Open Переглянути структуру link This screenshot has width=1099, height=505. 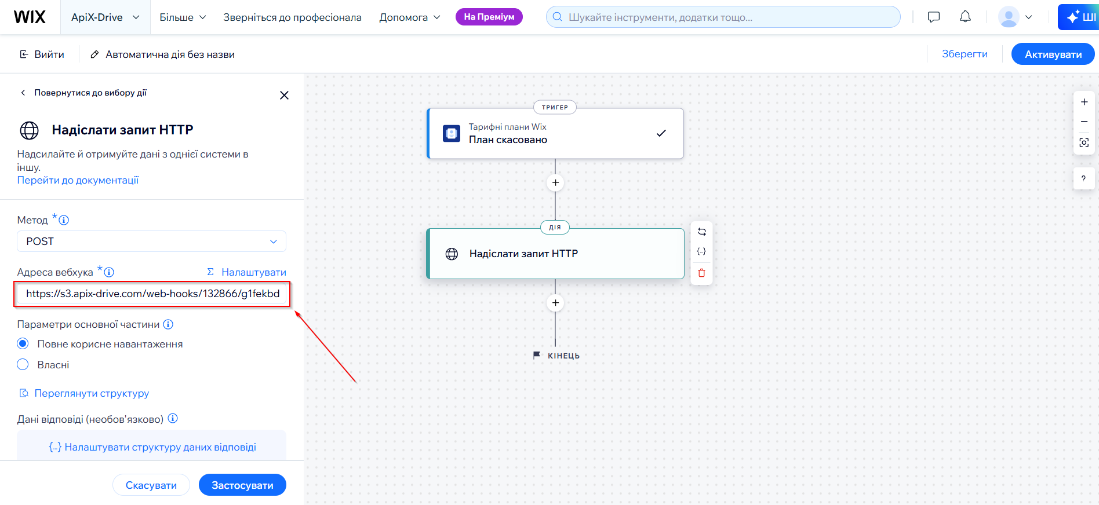(84, 393)
